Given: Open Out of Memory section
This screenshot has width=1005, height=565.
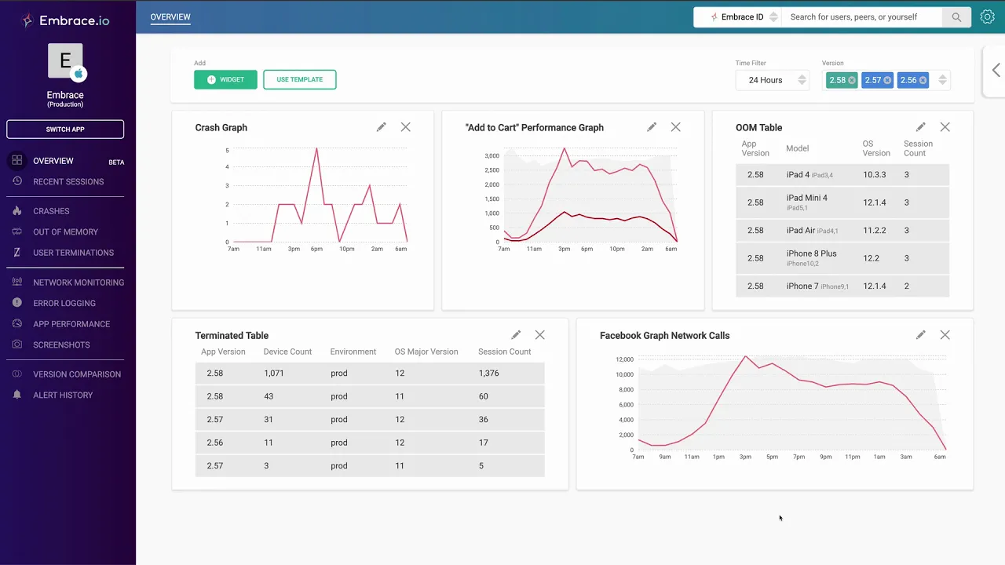Looking at the screenshot, I should point(65,232).
